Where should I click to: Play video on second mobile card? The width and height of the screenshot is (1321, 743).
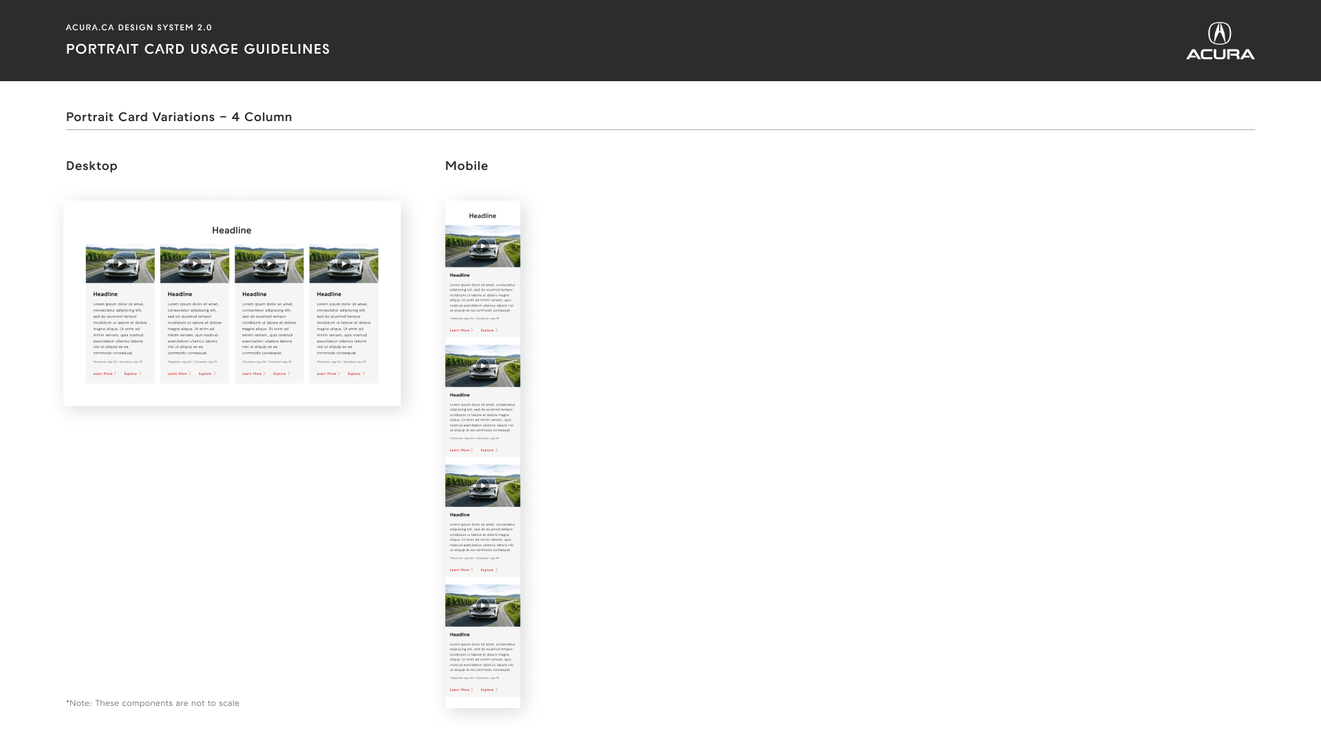click(x=483, y=366)
